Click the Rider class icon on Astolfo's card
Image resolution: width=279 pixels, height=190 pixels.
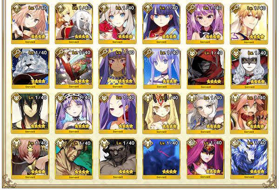pyautogui.click(x=16, y=8)
